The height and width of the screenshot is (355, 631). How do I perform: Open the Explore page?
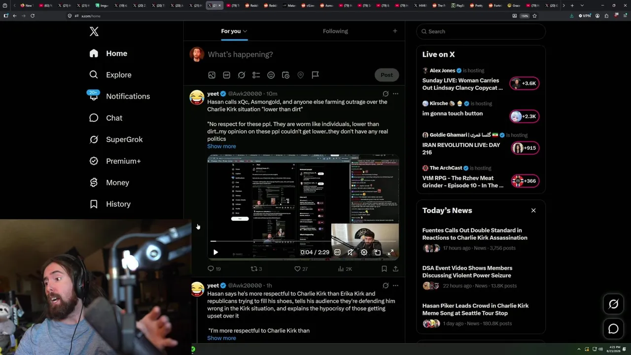[x=110, y=75]
